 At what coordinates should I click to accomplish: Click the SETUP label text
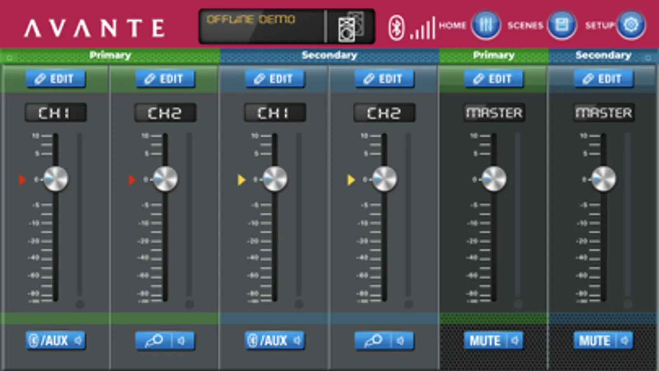[600, 26]
